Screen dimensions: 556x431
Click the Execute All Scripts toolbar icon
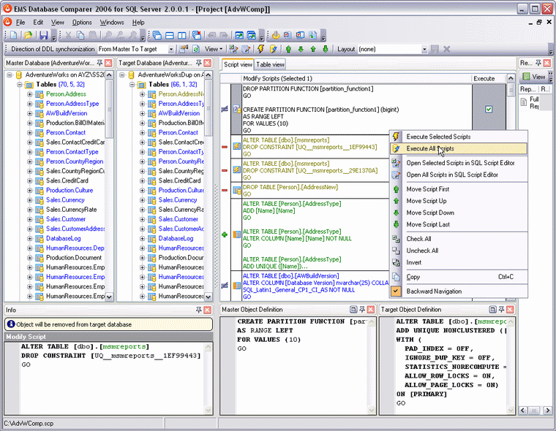coord(274,49)
